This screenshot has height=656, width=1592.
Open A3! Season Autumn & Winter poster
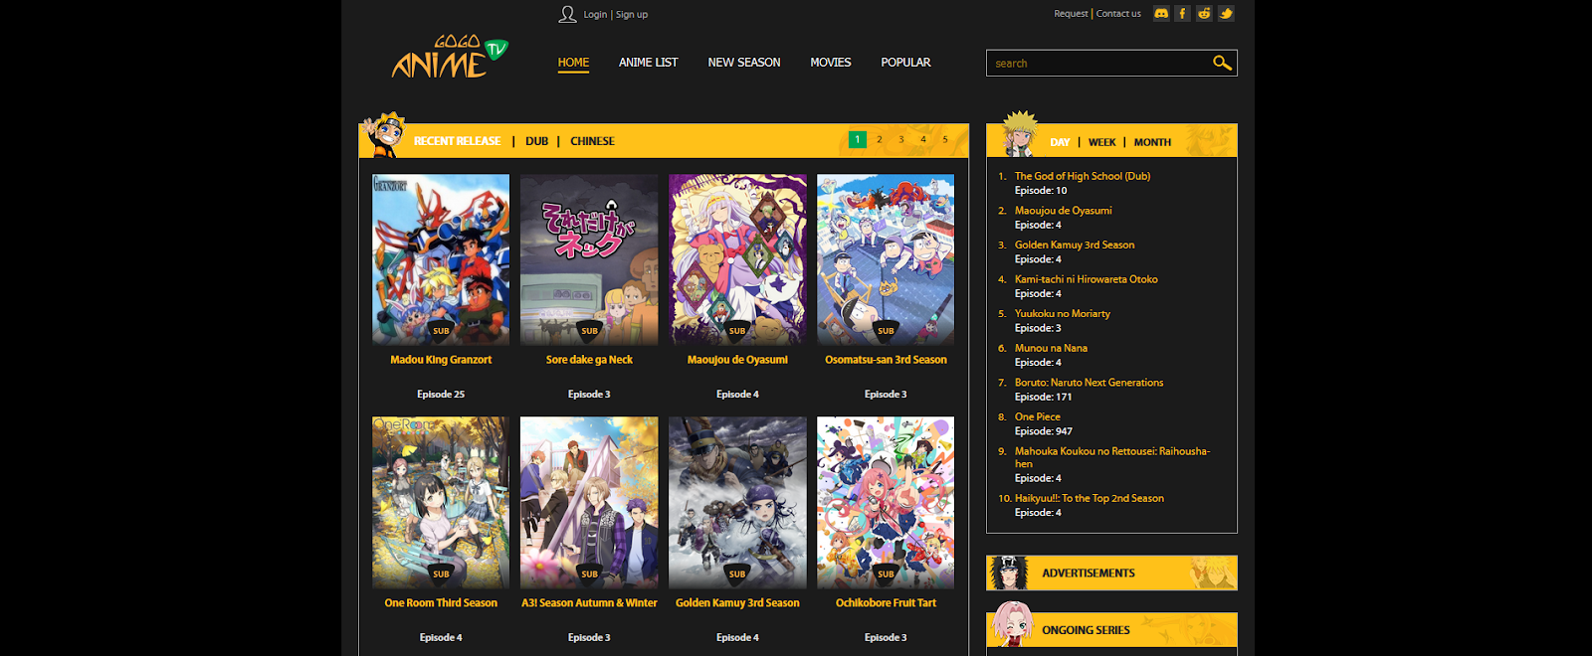point(589,502)
